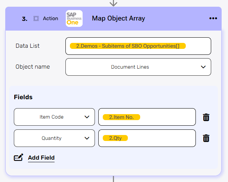Delete the Item Code field row
Image resolution: width=228 pixels, height=182 pixels.
[206, 117]
